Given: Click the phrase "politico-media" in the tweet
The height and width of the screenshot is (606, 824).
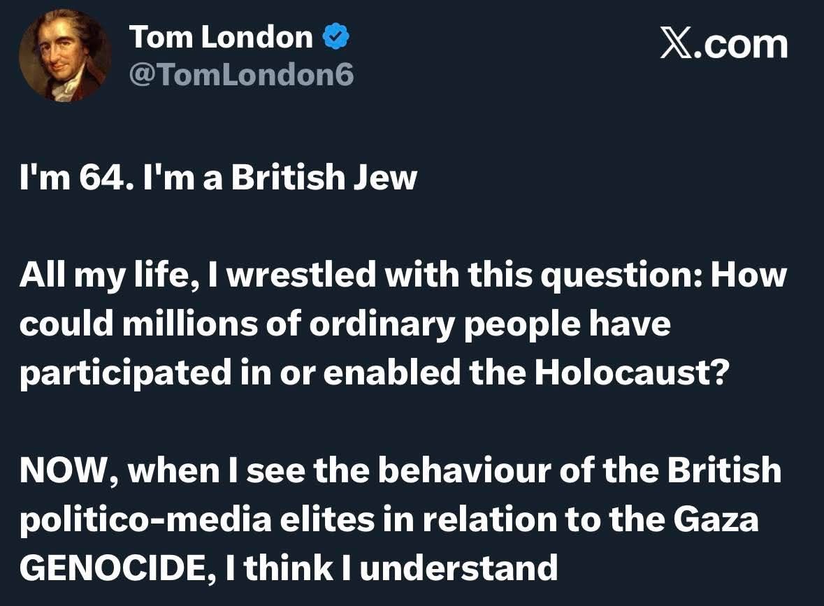Looking at the screenshot, I should (x=145, y=520).
